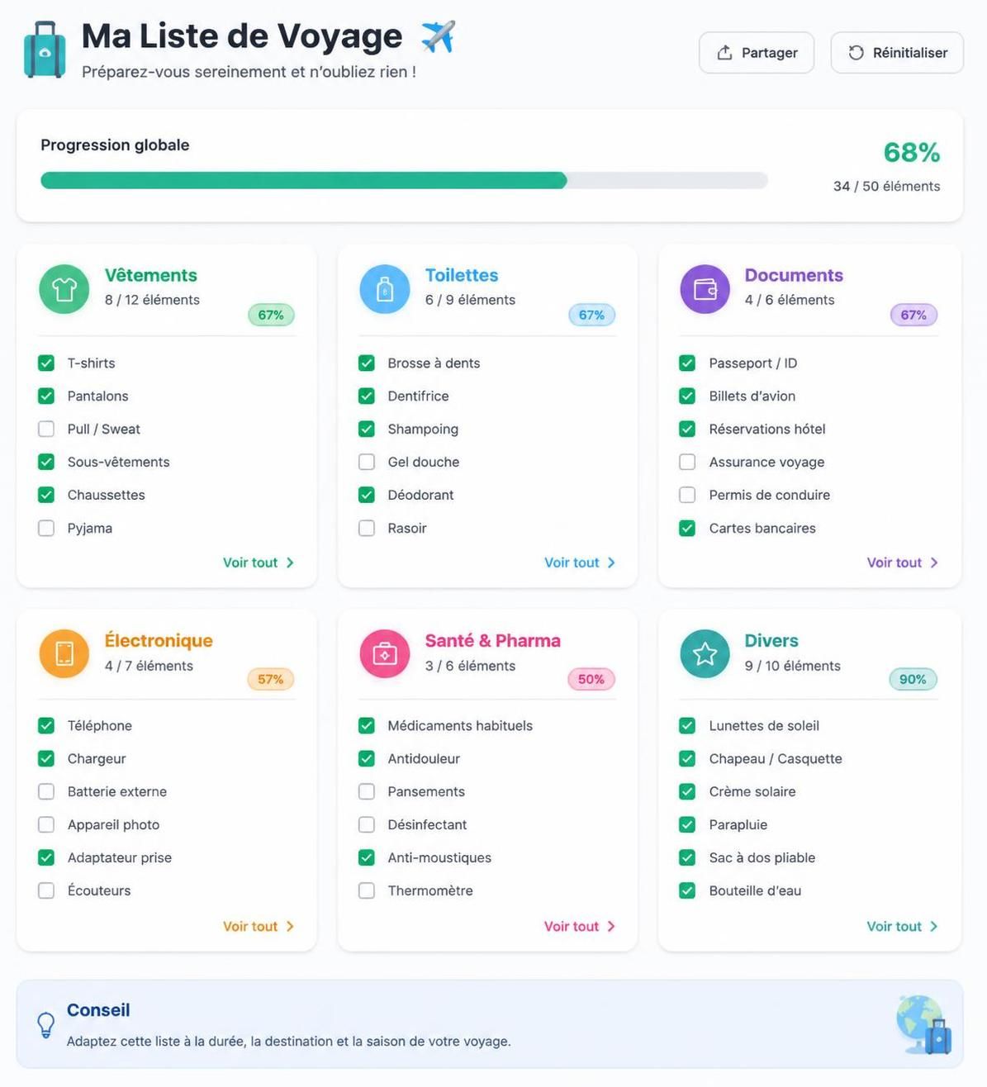
Task: Click the Toilettes card heading
Action: point(462,275)
